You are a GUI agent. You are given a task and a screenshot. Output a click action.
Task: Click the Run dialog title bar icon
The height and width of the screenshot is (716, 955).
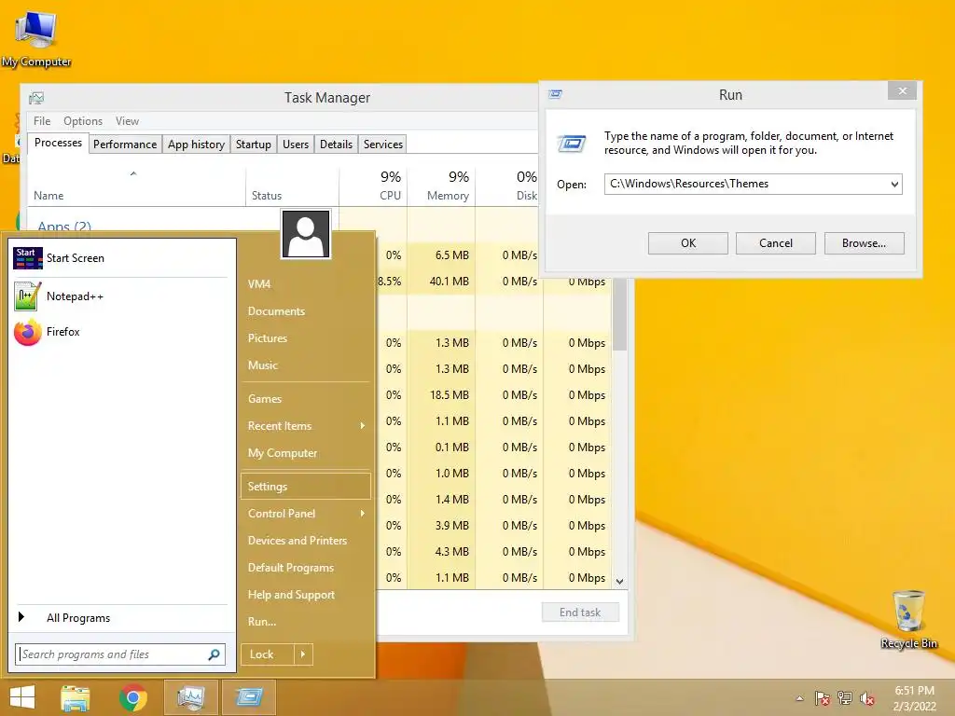click(556, 94)
